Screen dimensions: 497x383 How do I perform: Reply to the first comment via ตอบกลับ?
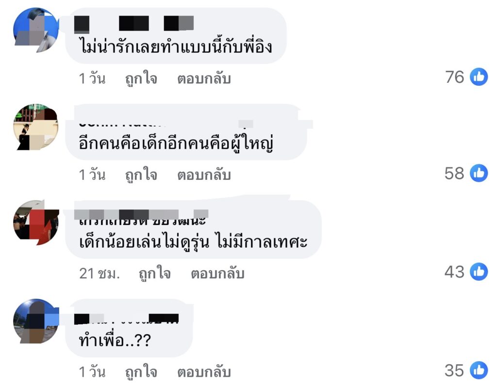point(204,79)
